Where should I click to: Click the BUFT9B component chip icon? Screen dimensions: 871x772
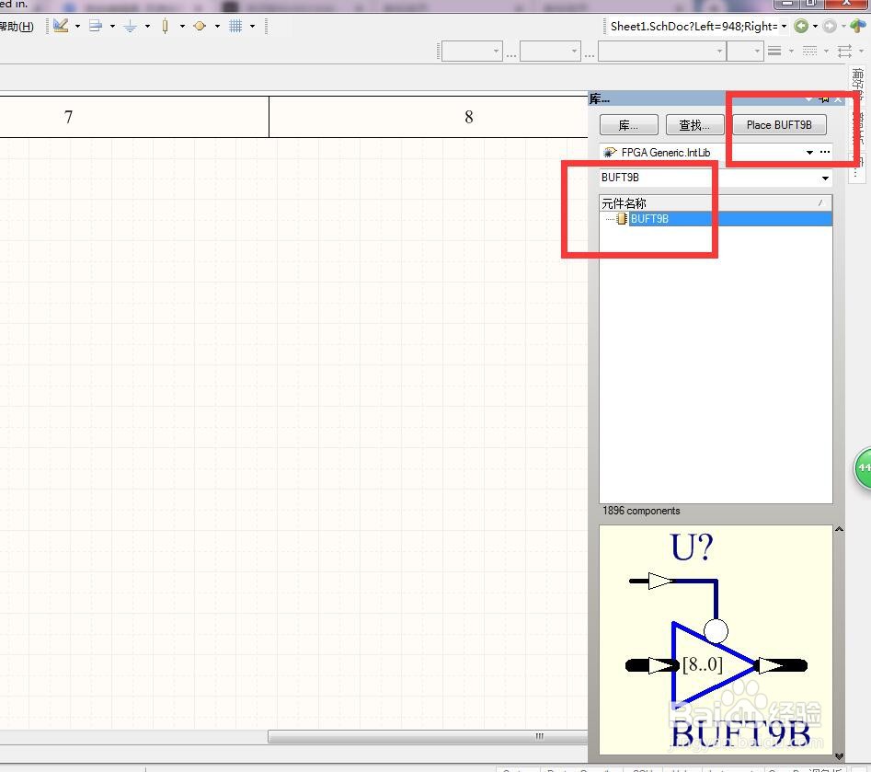pos(622,218)
